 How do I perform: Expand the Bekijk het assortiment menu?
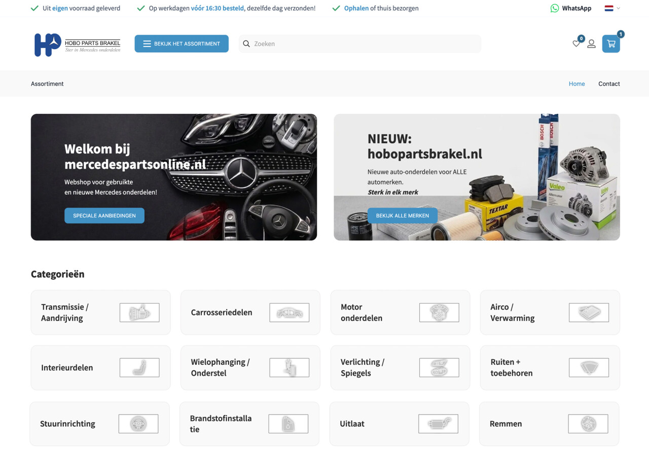pos(182,44)
